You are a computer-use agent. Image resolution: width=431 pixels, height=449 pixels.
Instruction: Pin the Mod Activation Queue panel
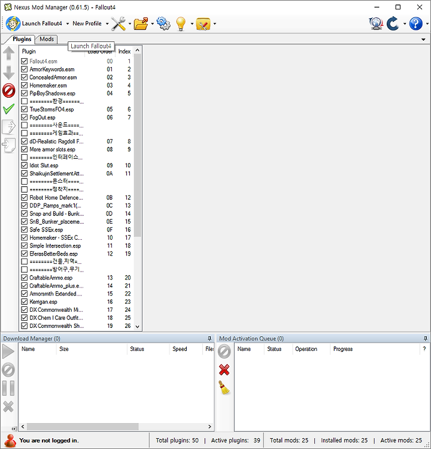(425, 339)
